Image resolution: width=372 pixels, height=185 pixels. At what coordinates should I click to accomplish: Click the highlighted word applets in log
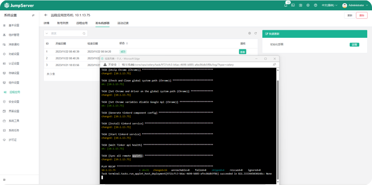click(137, 156)
